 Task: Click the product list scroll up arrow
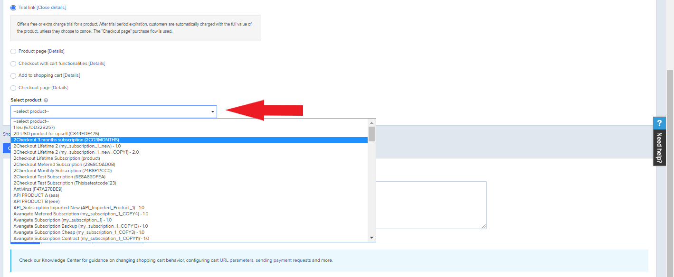click(372, 123)
